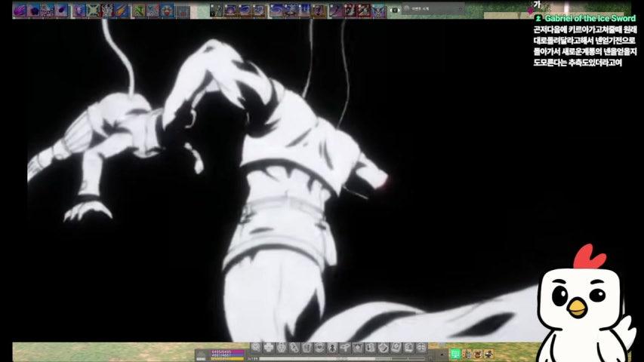Click the Gabriel of the Ice Sword username
Viewport: 644px width, 362px height.
point(590,18)
